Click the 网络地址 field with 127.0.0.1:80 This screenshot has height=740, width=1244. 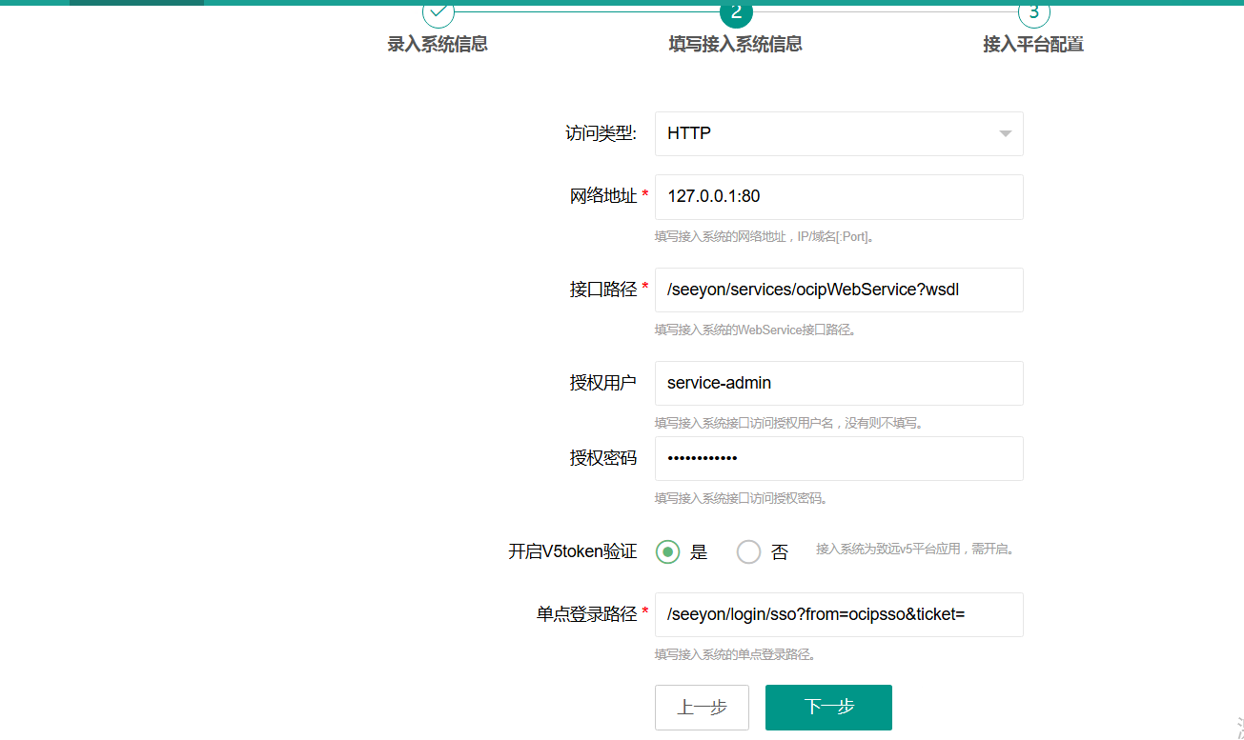click(x=839, y=196)
